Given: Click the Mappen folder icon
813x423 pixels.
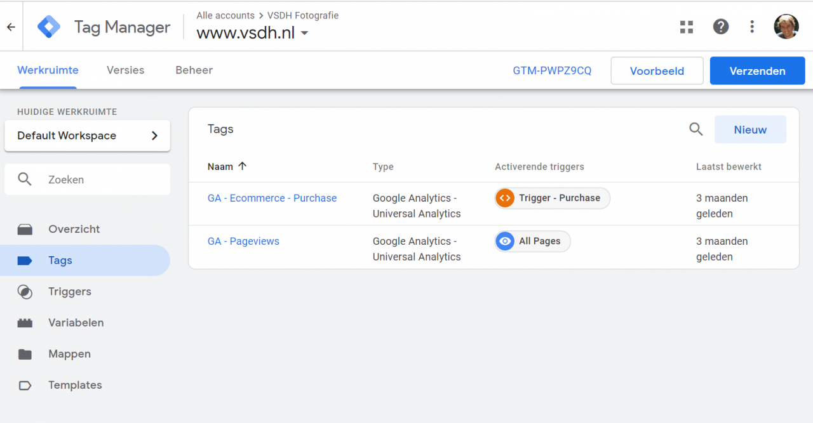Looking at the screenshot, I should pyautogui.click(x=25, y=354).
